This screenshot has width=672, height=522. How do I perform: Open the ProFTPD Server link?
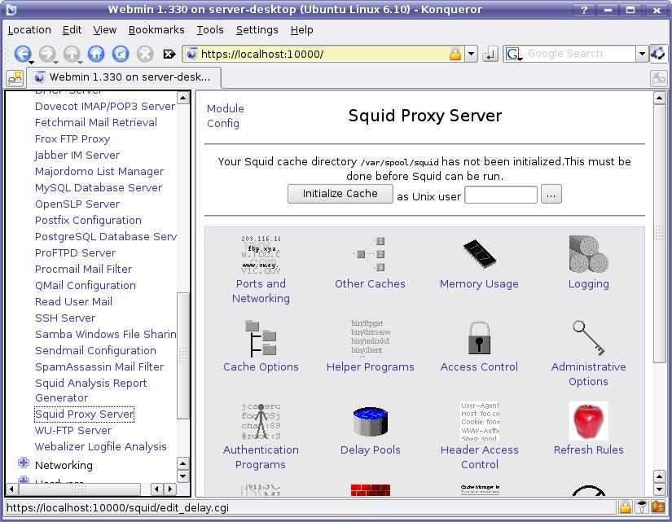pyautogui.click(x=76, y=253)
